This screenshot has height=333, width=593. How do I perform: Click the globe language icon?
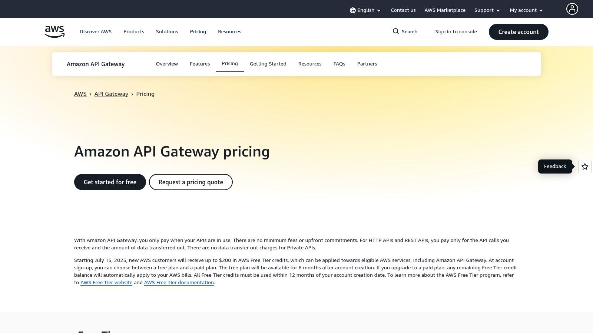pos(352,10)
